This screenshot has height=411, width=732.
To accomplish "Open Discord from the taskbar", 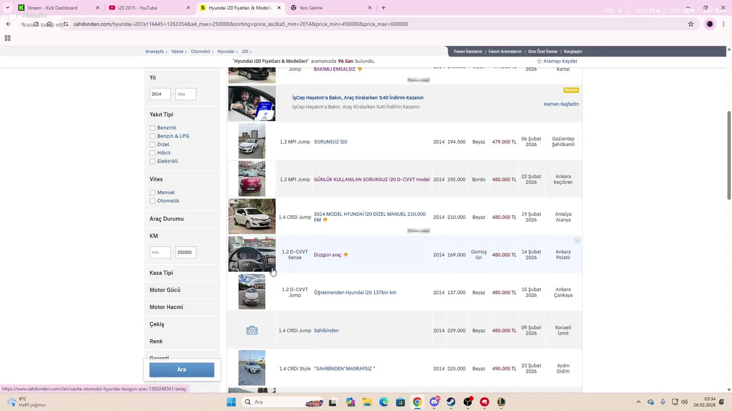I will click(x=435, y=402).
